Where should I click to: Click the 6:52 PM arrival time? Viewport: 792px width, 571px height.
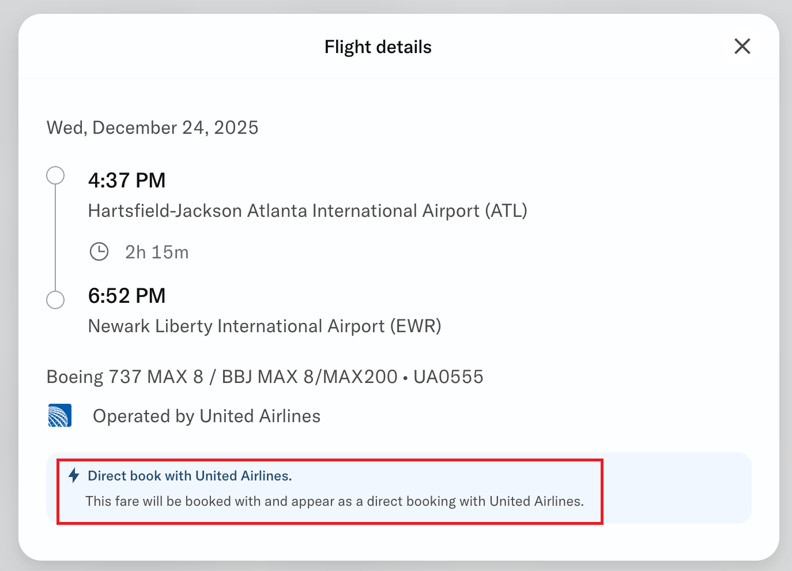[x=127, y=296]
